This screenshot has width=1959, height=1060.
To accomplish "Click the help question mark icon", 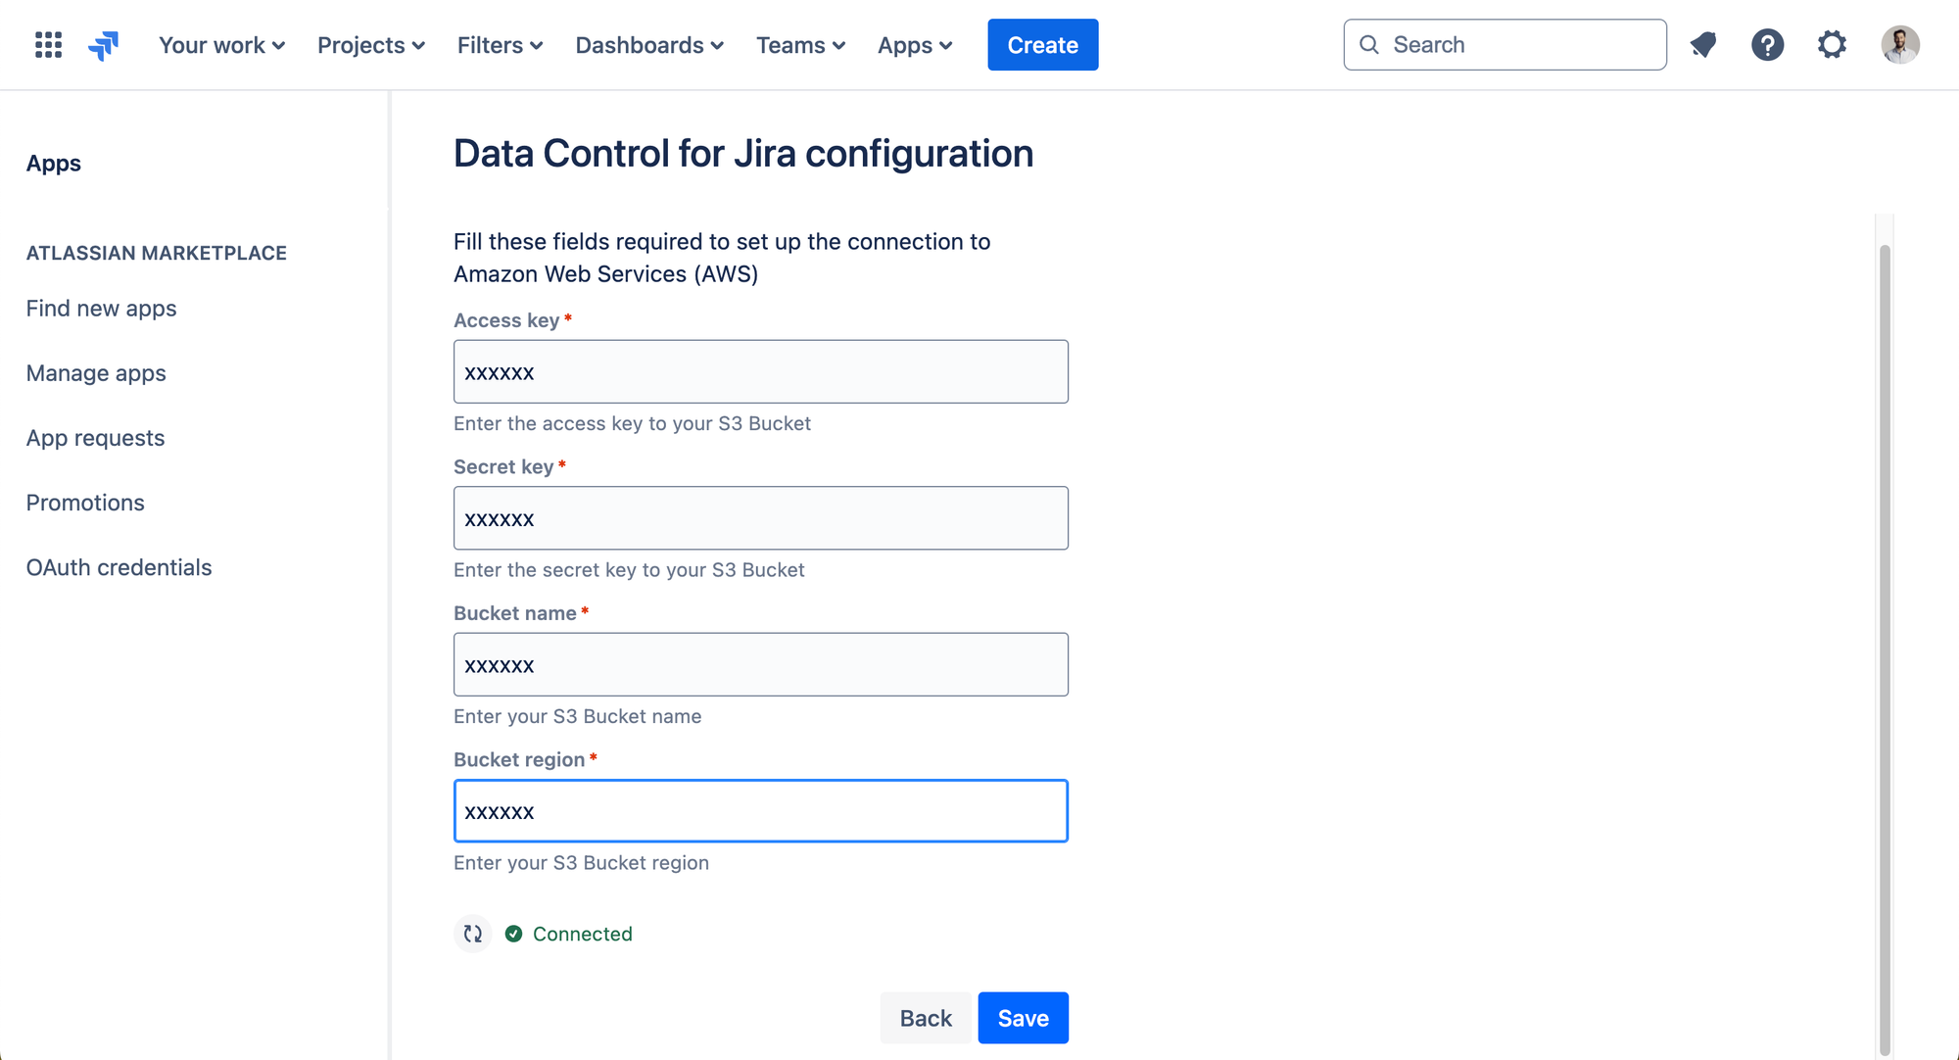I will click(1768, 44).
